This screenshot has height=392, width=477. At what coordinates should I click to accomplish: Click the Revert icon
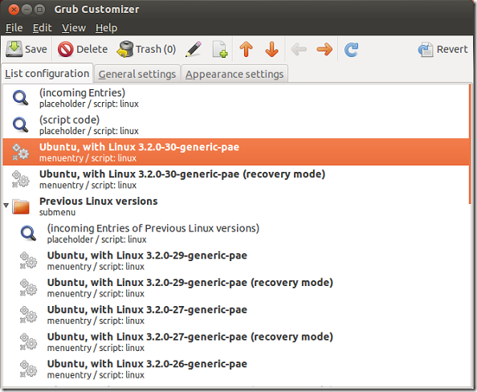(426, 49)
